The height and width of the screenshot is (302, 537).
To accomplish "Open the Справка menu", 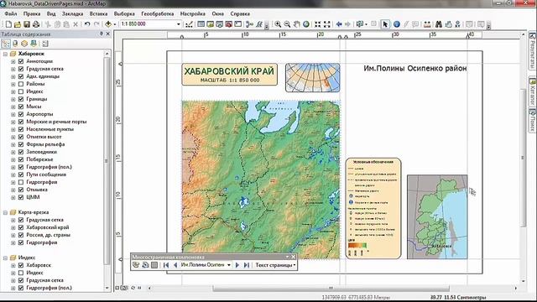I will point(240,13).
